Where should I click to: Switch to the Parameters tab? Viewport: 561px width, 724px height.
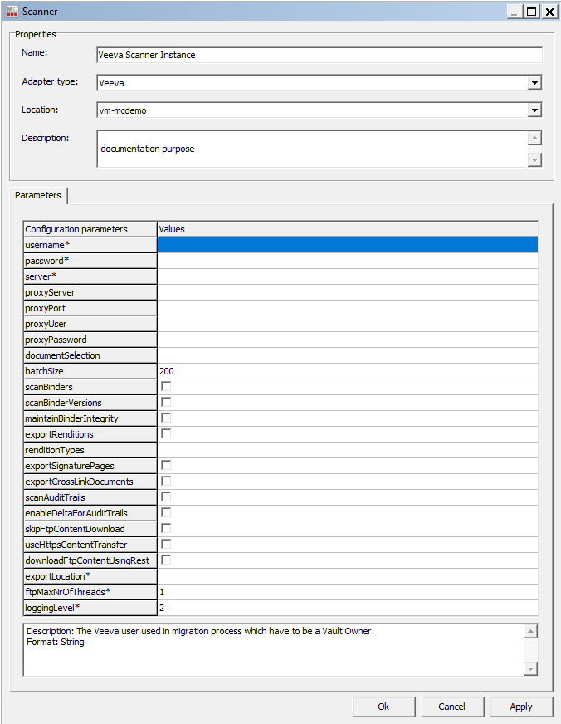click(38, 195)
